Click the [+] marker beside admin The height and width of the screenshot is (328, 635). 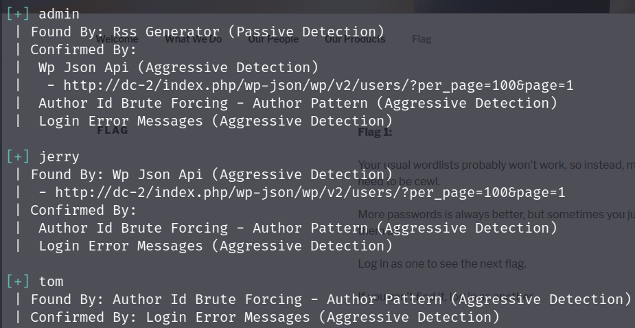pos(19,14)
